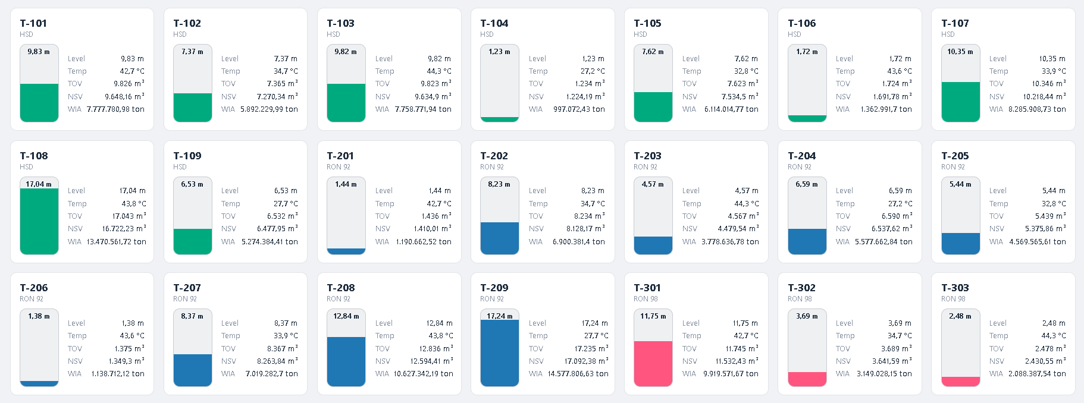
Task: Click the T-108 tank level gauge
Action: (x=39, y=216)
